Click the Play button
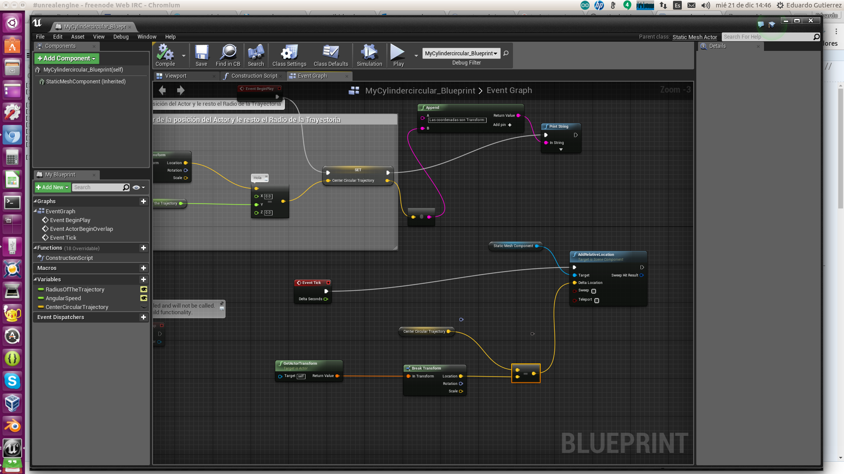 tap(398, 55)
